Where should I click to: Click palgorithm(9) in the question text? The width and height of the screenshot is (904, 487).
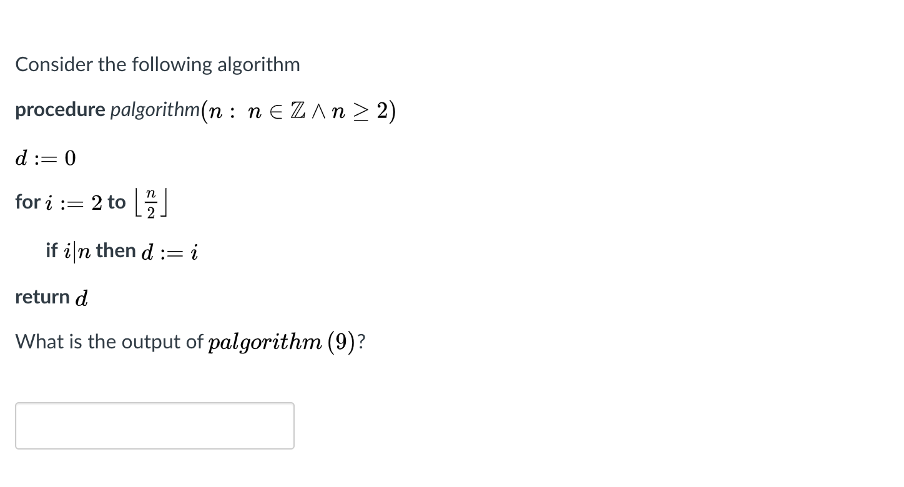click(x=285, y=341)
